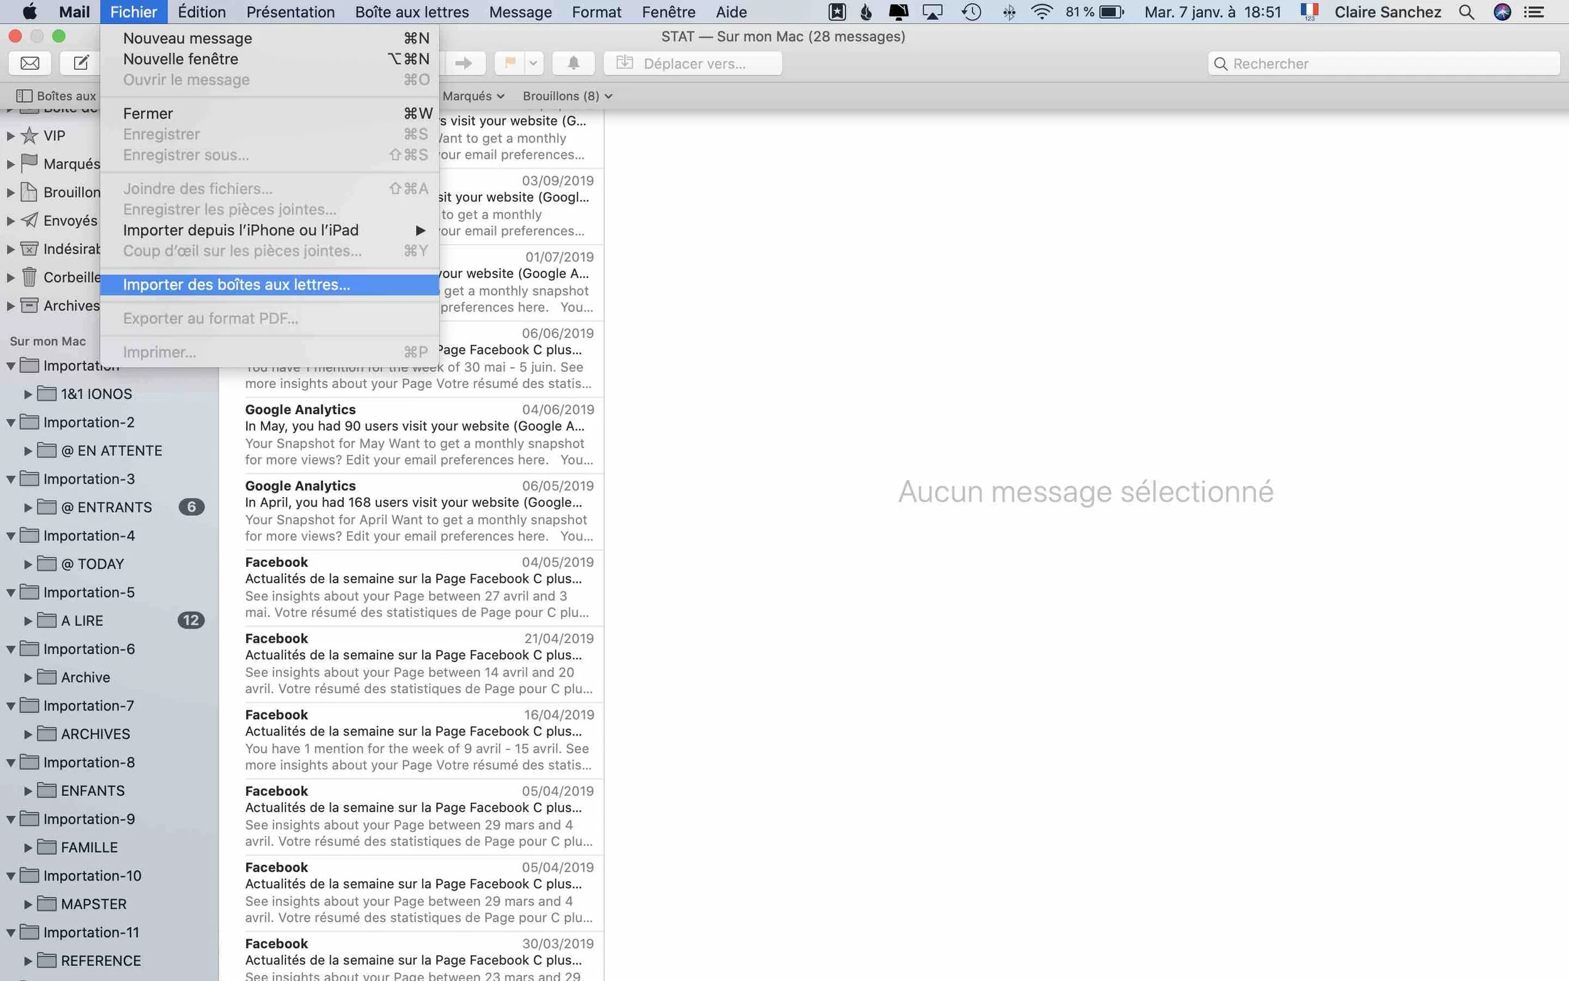
Task: Click the mute notification bell icon
Action: pos(574,63)
